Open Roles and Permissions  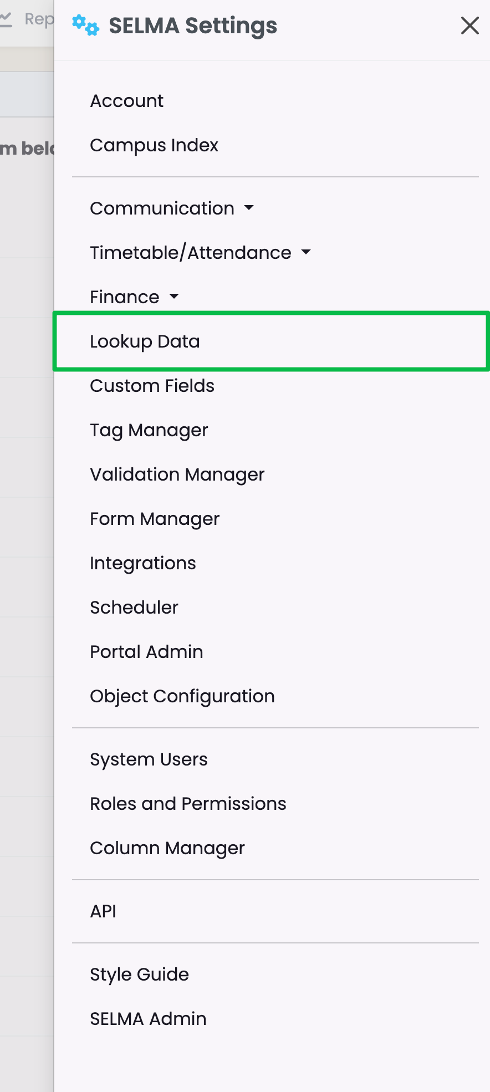coord(188,804)
